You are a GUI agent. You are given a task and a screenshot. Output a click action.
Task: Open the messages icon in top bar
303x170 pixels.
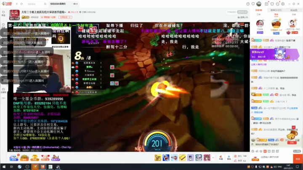[277, 4]
